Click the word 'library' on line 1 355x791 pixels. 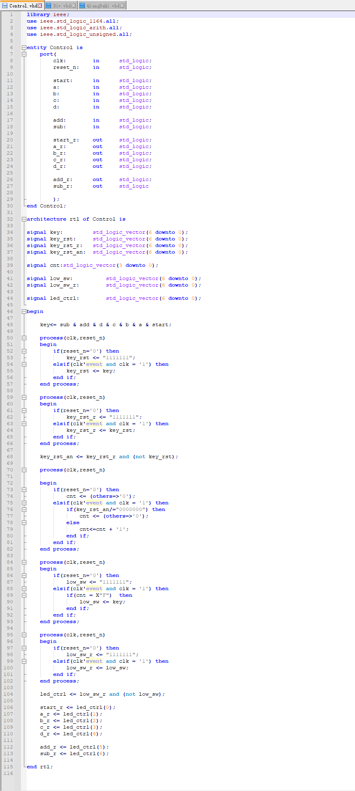coord(38,14)
